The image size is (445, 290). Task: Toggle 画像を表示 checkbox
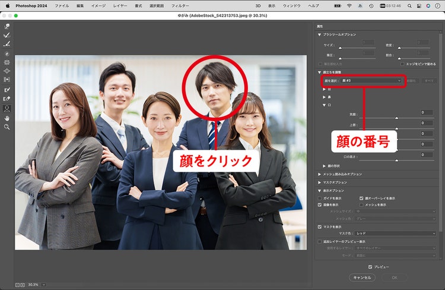tap(320, 204)
